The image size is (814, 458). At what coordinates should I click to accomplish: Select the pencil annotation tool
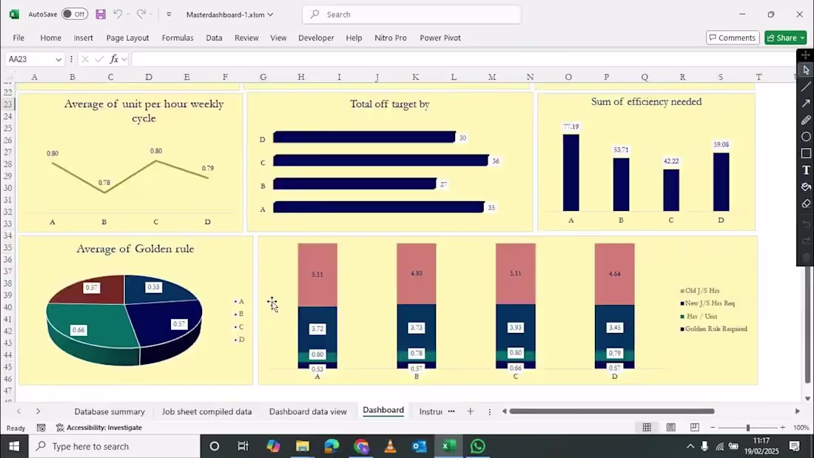pos(807,120)
